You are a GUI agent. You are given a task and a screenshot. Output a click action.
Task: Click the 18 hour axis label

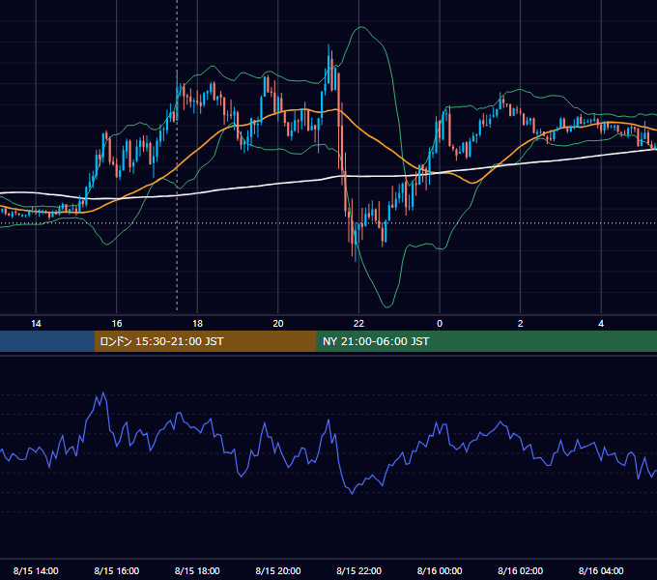(x=197, y=324)
